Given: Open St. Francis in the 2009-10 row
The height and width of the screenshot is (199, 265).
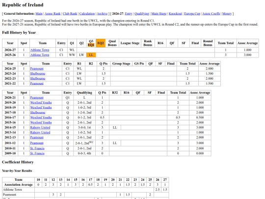Looking at the screenshot, I should [x=37, y=153].
